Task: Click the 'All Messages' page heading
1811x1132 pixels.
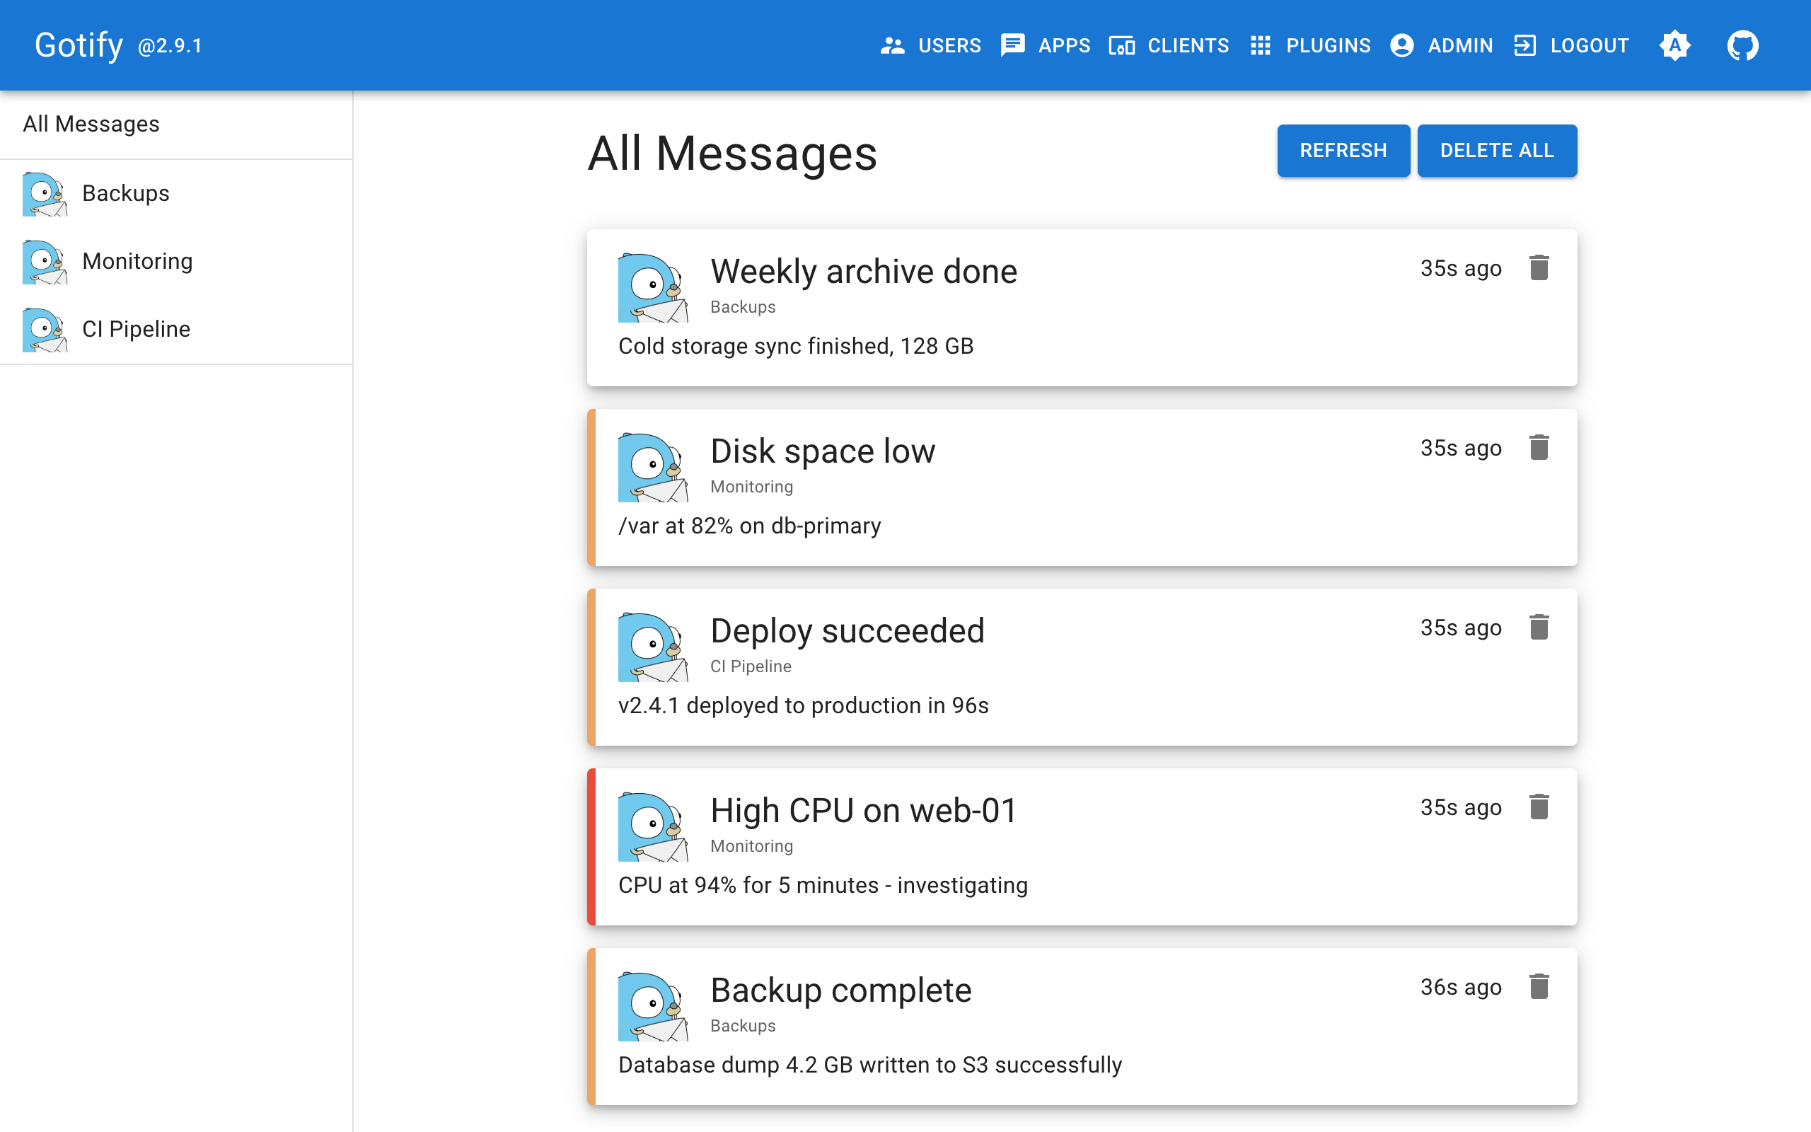Action: point(732,154)
